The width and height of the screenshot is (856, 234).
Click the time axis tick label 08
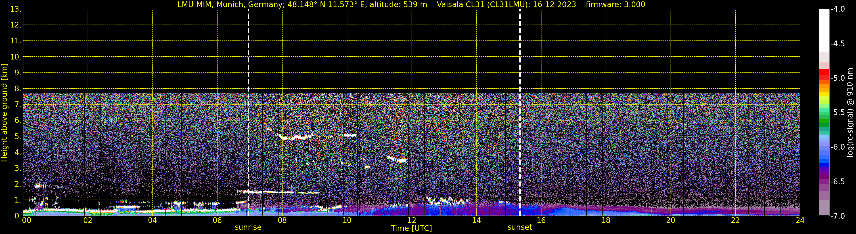pos(282,220)
